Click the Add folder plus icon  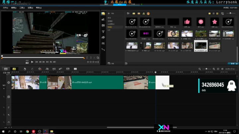[x=109, y=14]
